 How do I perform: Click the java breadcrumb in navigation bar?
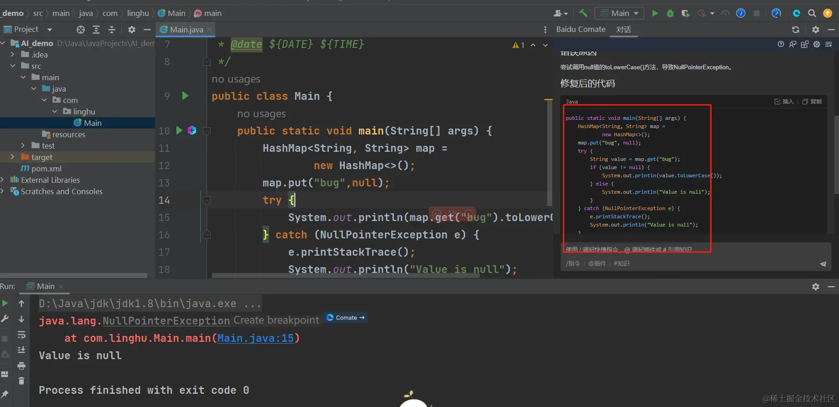pos(86,13)
